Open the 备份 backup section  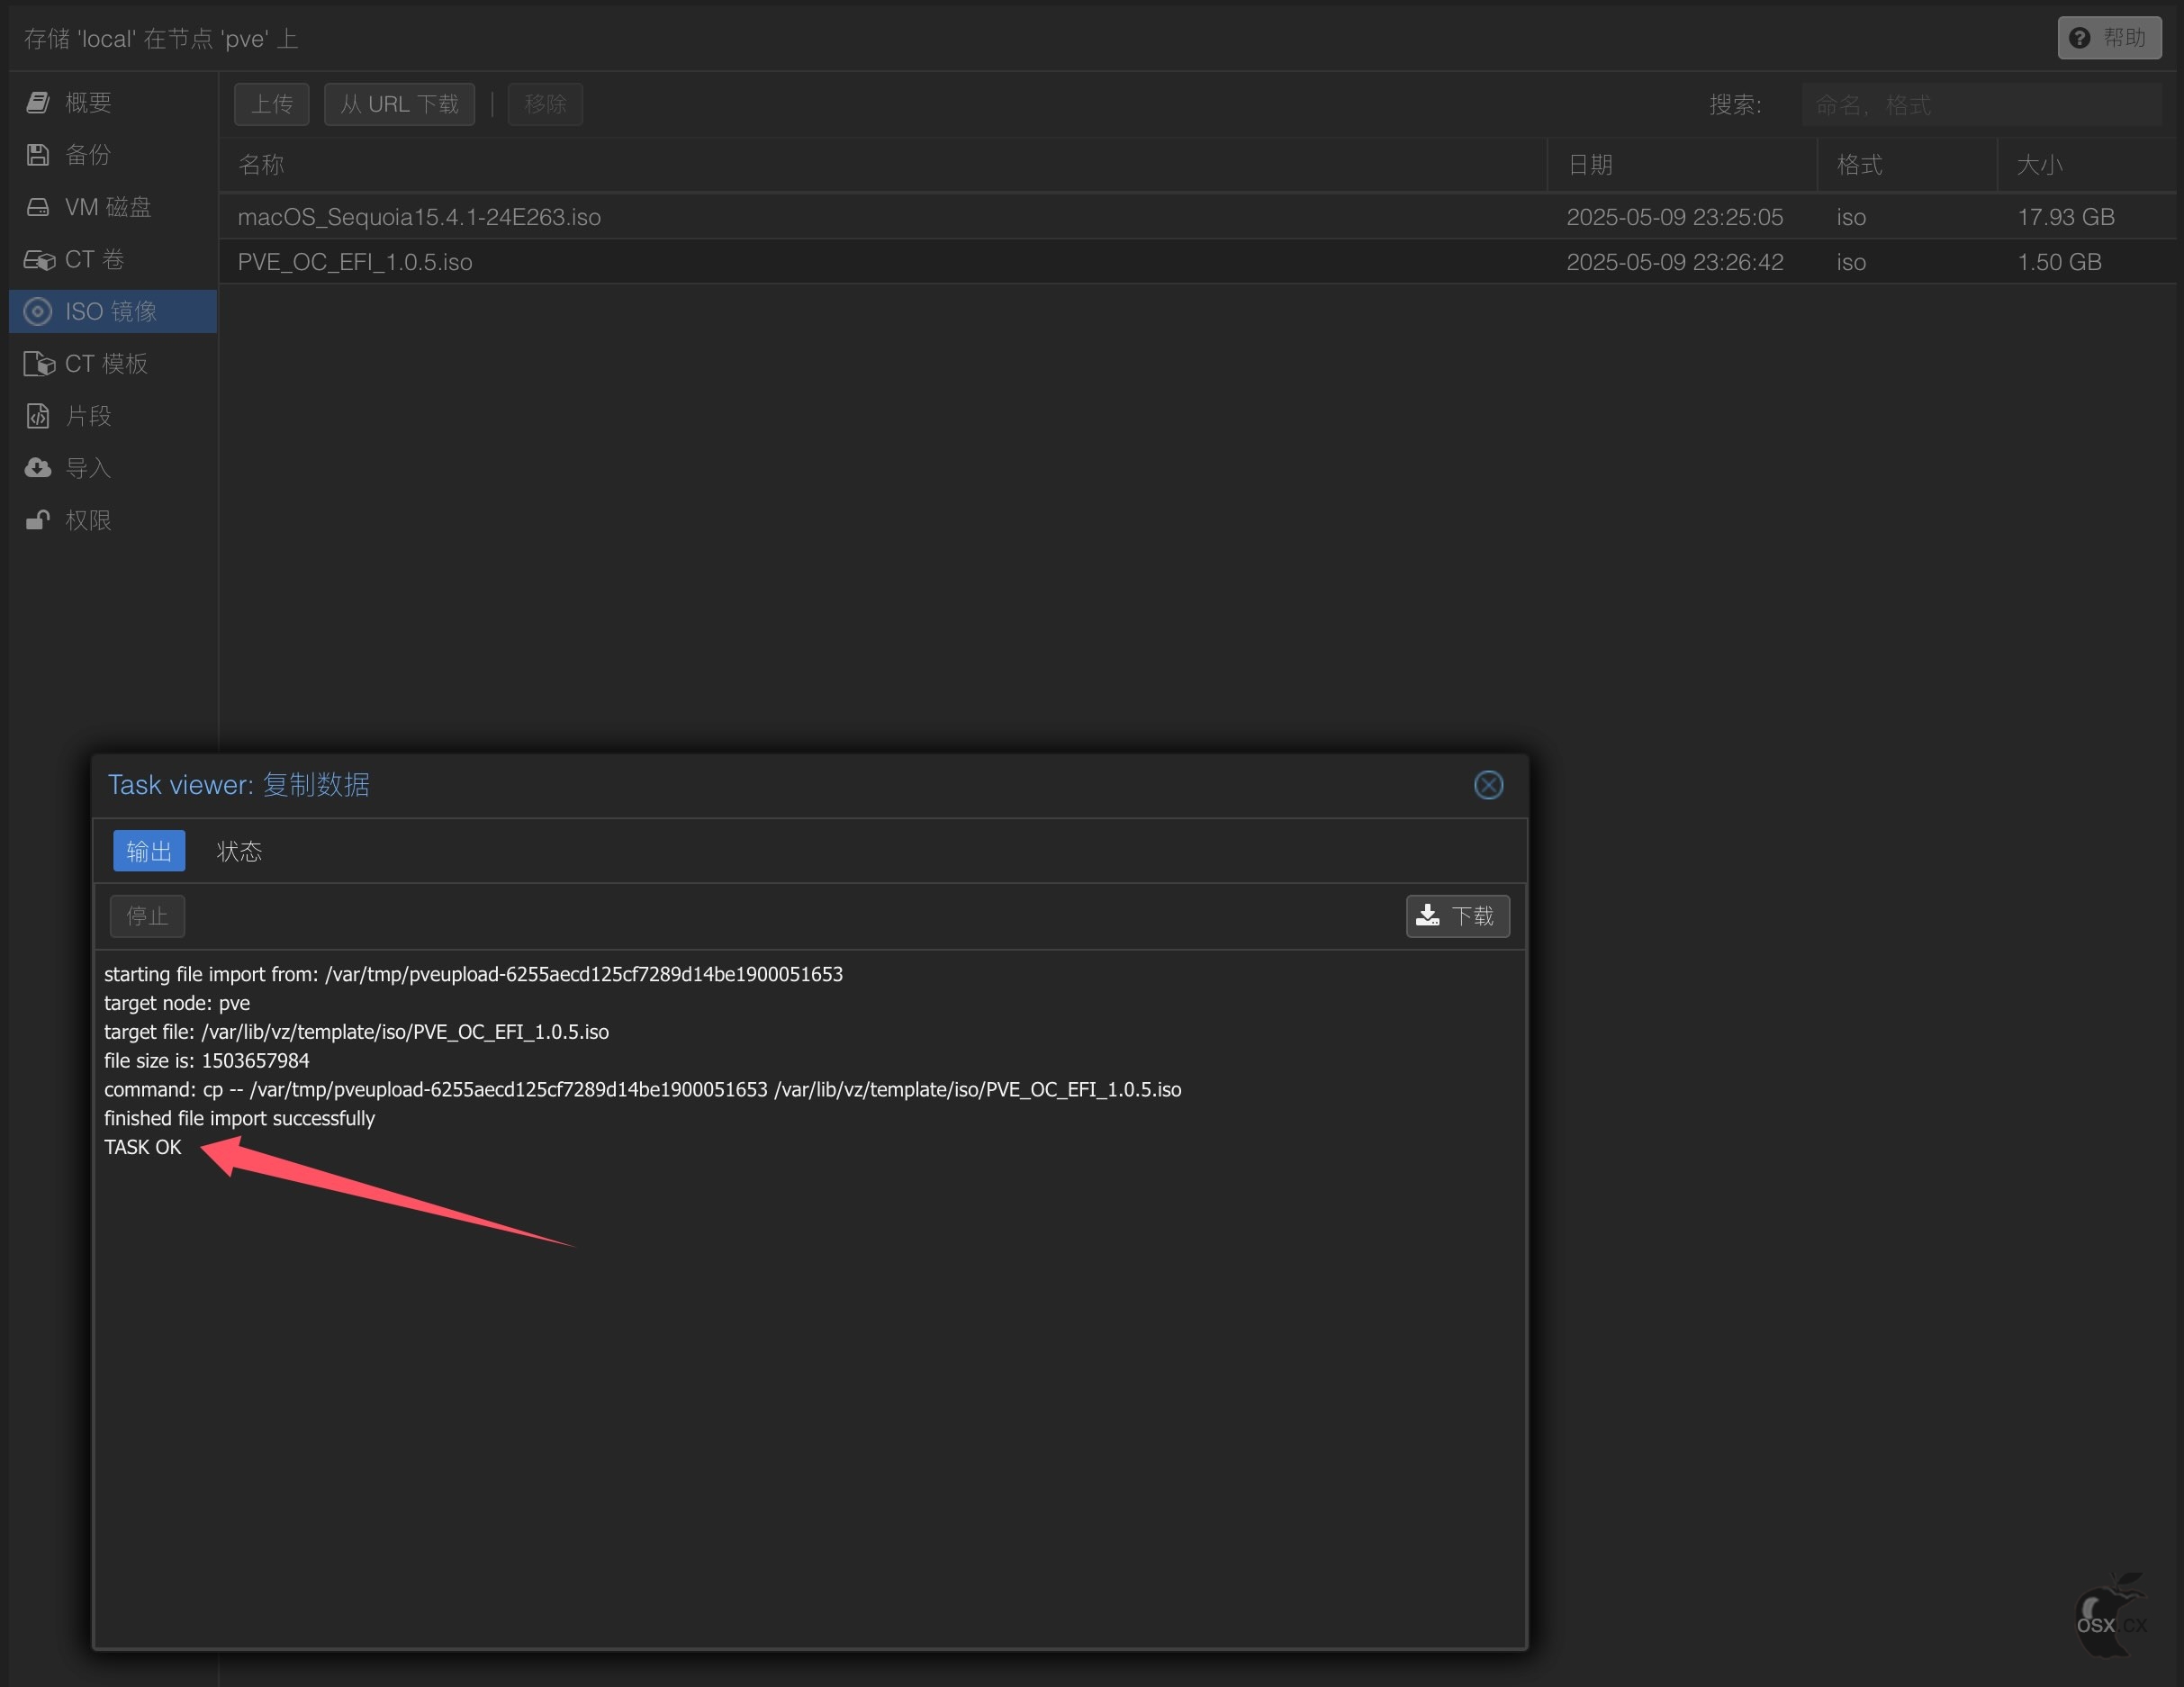[112, 154]
